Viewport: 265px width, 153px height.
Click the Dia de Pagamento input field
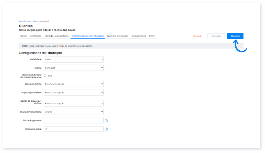(74, 121)
